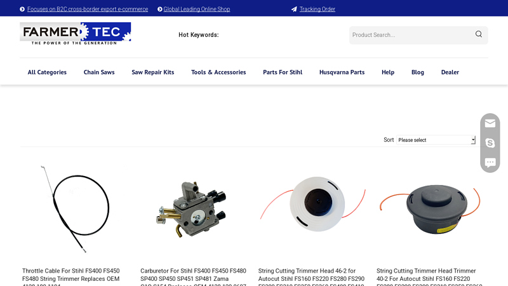Click the arrow icon before Focuses on B2C
This screenshot has width=508, height=286.
coord(22,9)
